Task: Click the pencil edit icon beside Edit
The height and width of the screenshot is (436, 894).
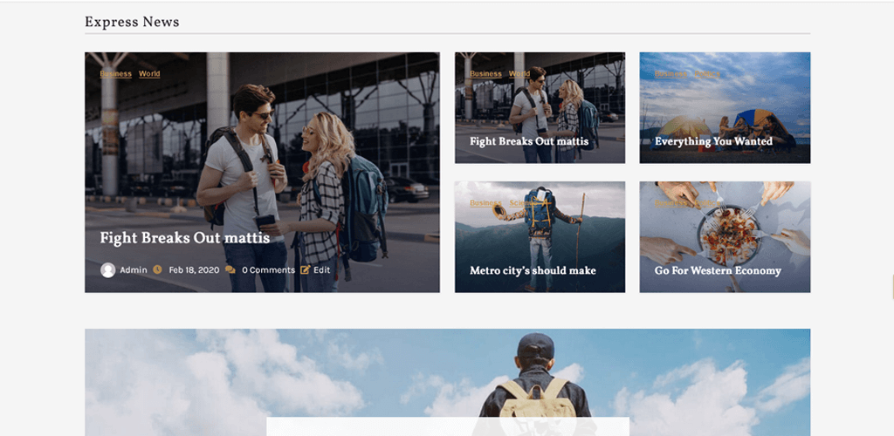Action: coord(305,269)
